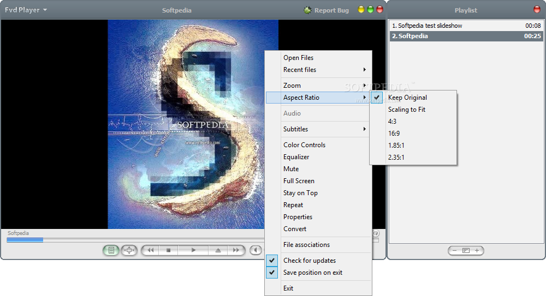Open File associations menu entry
546x296 pixels.
(318, 245)
